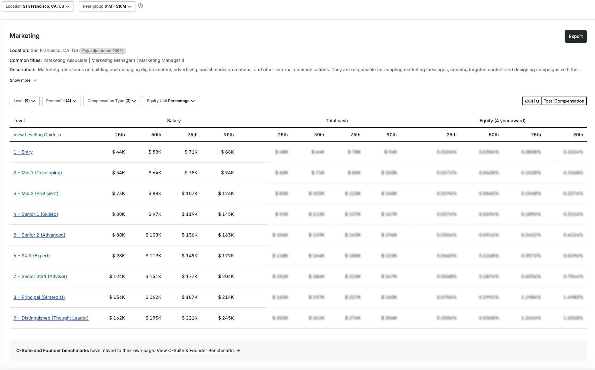Open the Location San Francisco dropdown
This screenshot has height=370, width=595.
(38, 6)
